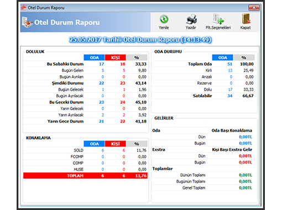Click the Dolu room status label
Viewport: 282px width, 210px height.
tap(208, 90)
